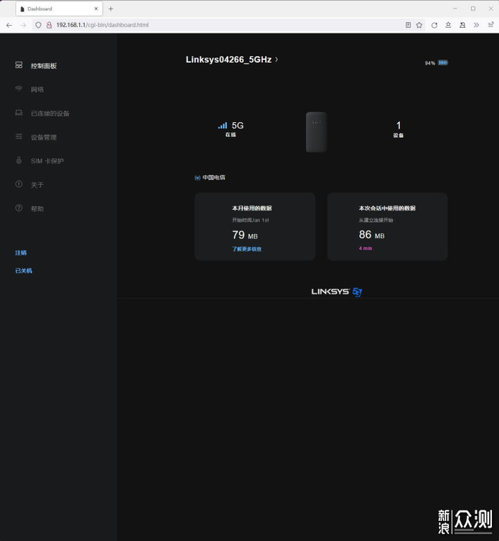Click the hotspot device image
The height and width of the screenshot is (541, 499).
click(317, 132)
